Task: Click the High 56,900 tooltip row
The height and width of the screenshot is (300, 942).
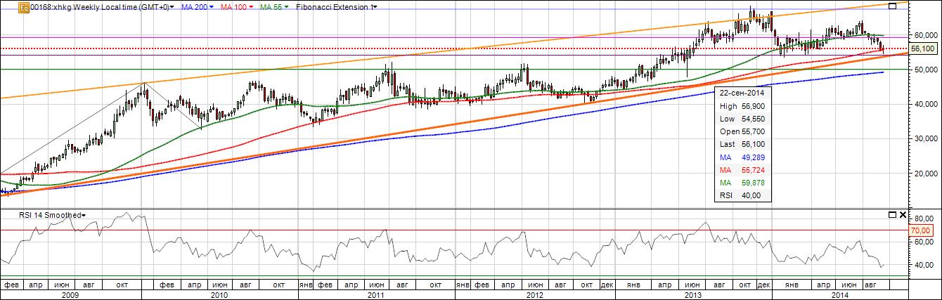Action: coord(743,105)
